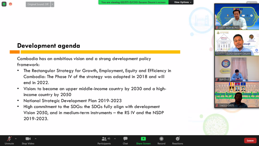
Task: Unmute the microphone
Action: tap(9, 140)
